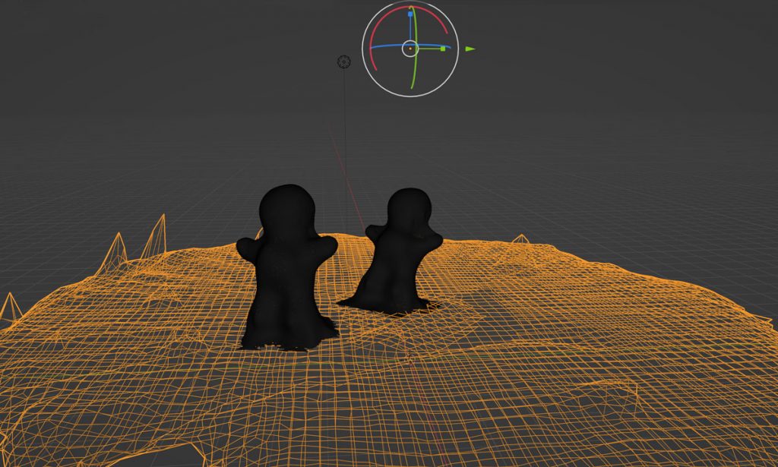Select the left black ghost figure

[x=286, y=268]
